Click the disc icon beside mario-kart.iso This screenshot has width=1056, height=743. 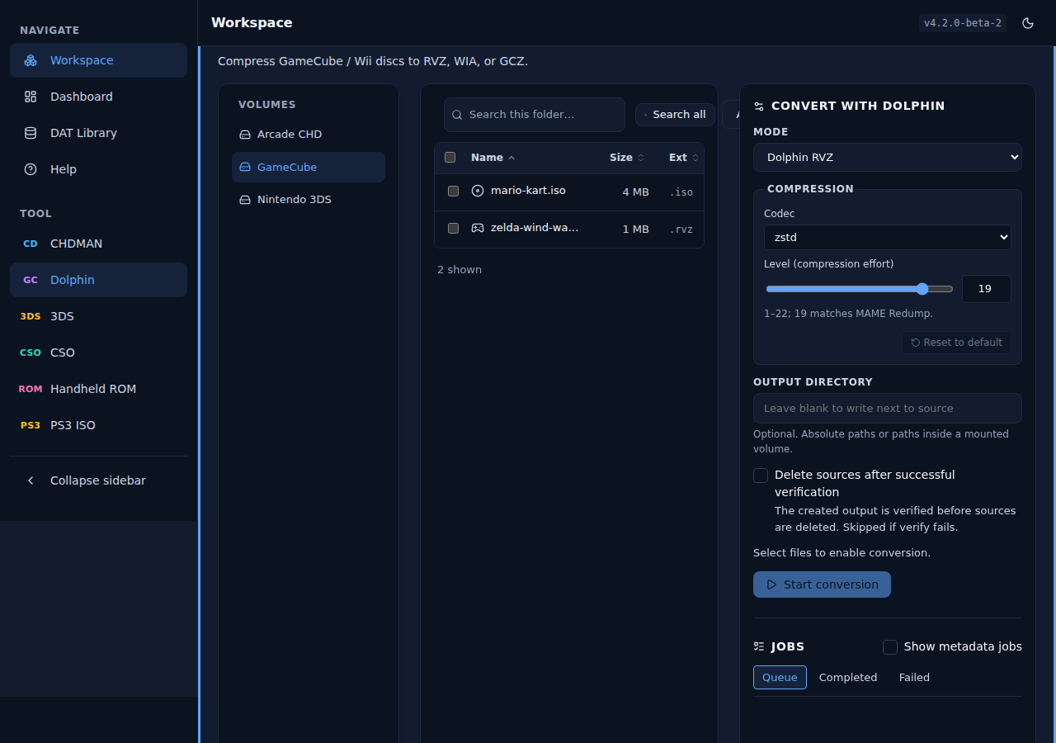pyautogui.click(x=478, y=191)
